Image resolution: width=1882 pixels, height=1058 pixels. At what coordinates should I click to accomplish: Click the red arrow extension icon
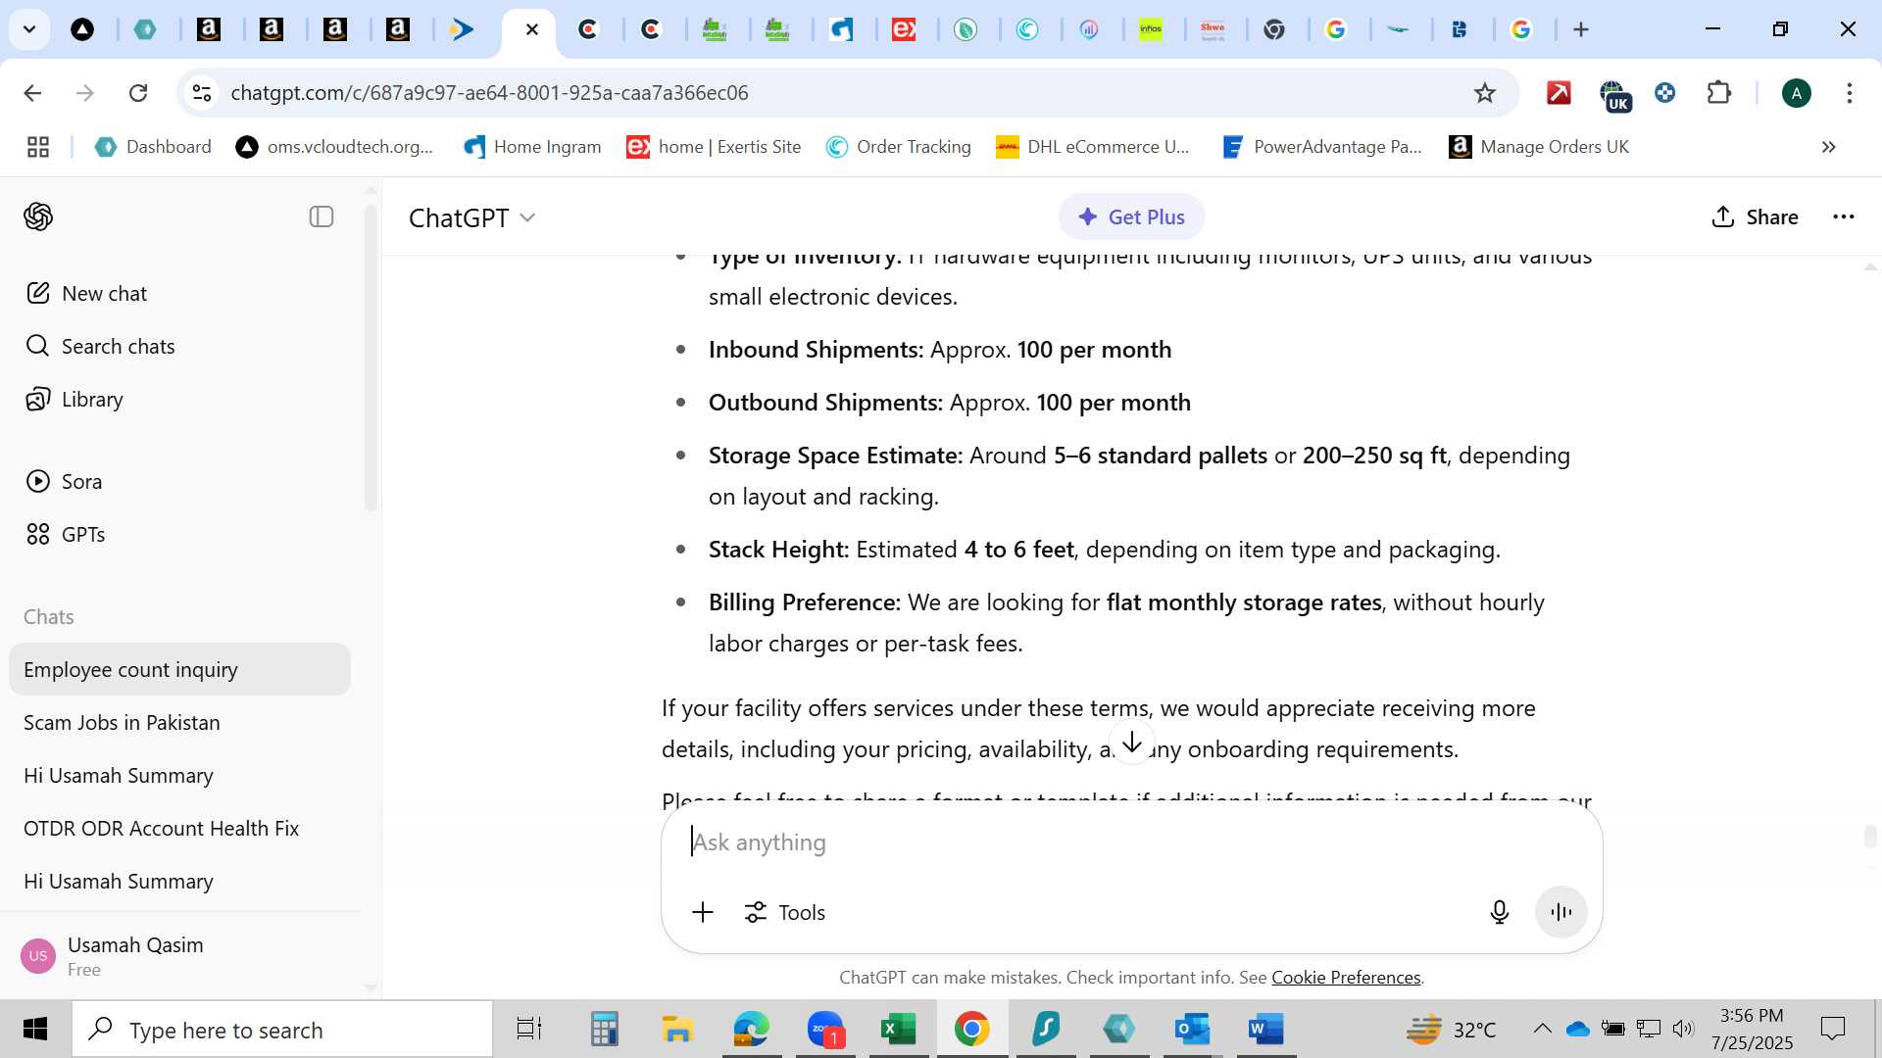coord(1559,92)
